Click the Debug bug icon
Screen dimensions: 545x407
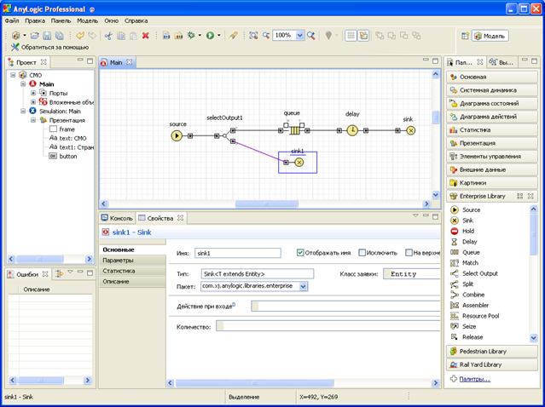pos(191,35)
